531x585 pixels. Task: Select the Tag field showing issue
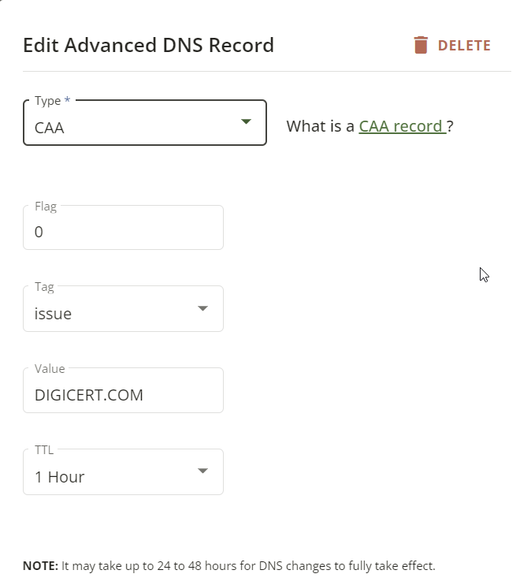click(123, 309)
